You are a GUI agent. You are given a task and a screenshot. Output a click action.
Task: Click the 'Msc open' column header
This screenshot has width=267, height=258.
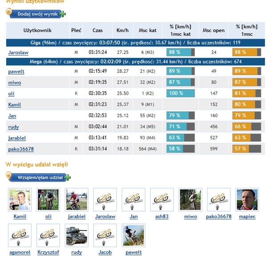[x=213, y=30]
